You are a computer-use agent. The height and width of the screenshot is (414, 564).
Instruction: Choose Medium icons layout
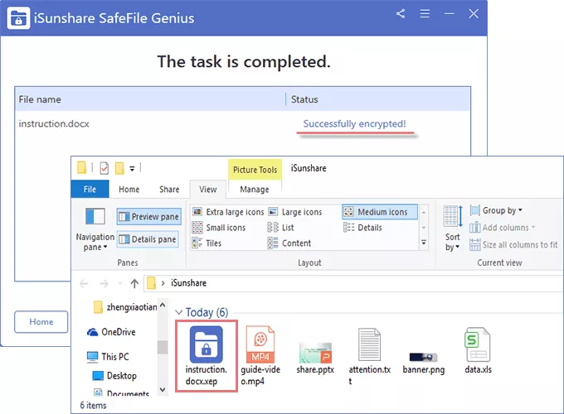[380, 212]
